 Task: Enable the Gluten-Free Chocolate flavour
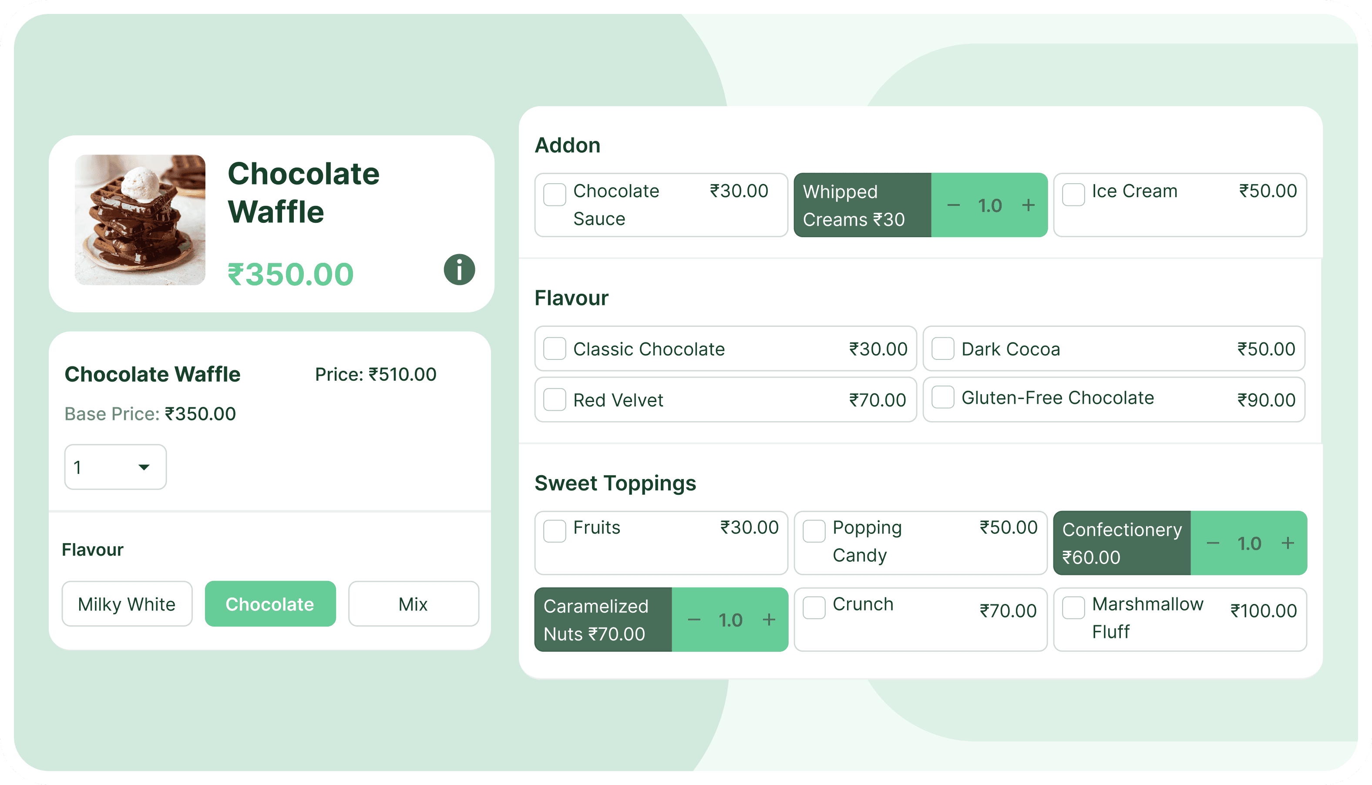click(943, 399)
